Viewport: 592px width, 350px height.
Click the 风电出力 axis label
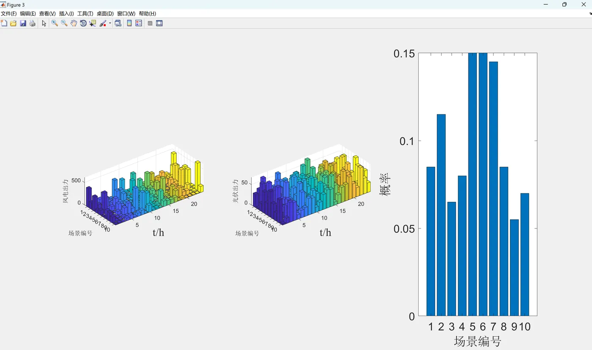tap(66, 192)
